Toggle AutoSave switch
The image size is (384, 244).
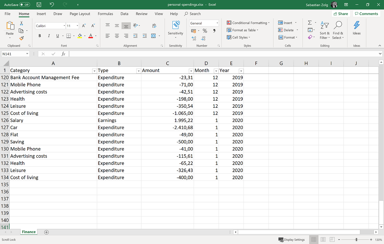point(25,5)
